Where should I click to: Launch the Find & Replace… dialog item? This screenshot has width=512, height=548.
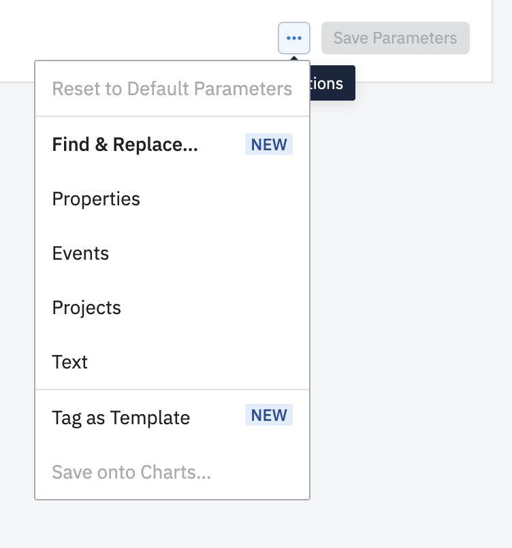[125, 145]
